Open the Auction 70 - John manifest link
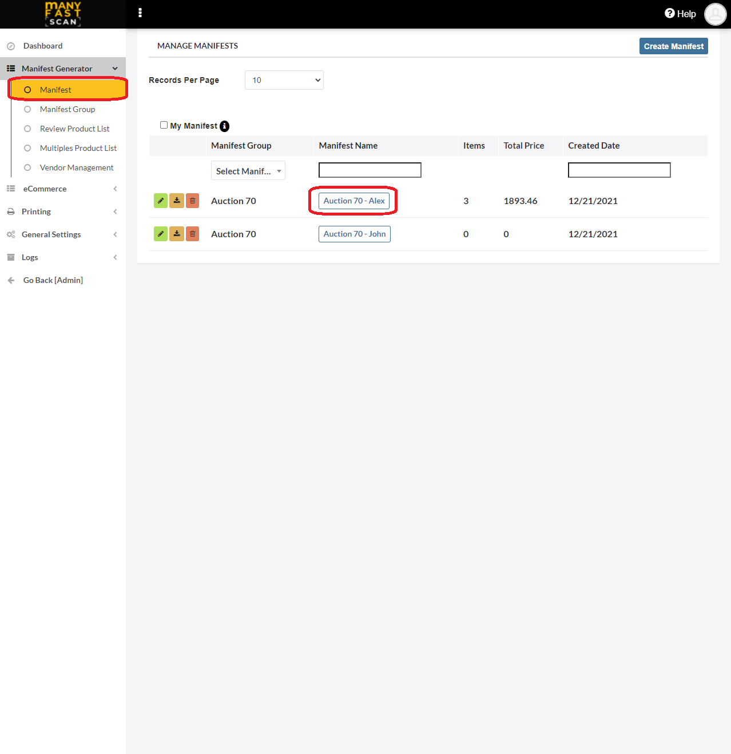 point(355,234)
